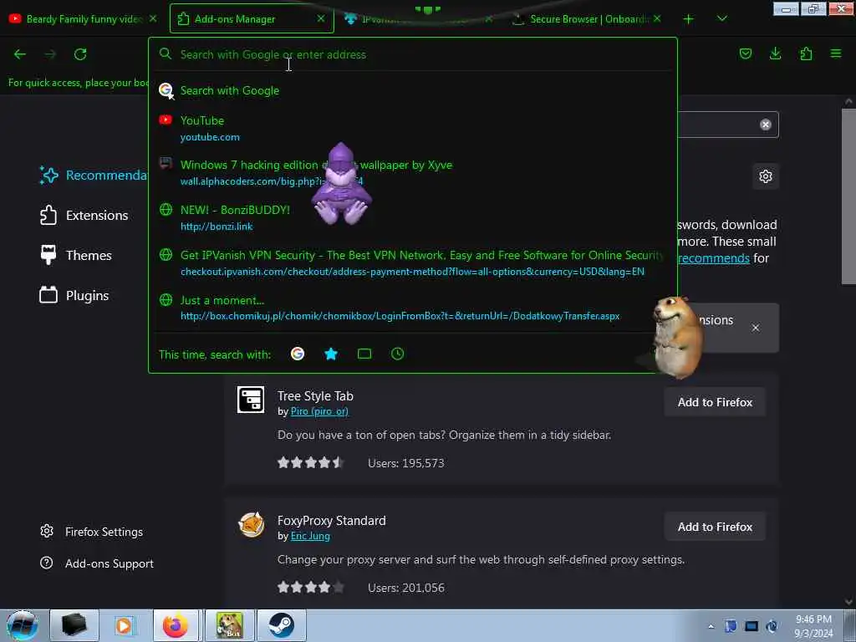Add FoxyProxy Standard to Firefox
This screenshot has height=642, width=856.
pos(715,527)
